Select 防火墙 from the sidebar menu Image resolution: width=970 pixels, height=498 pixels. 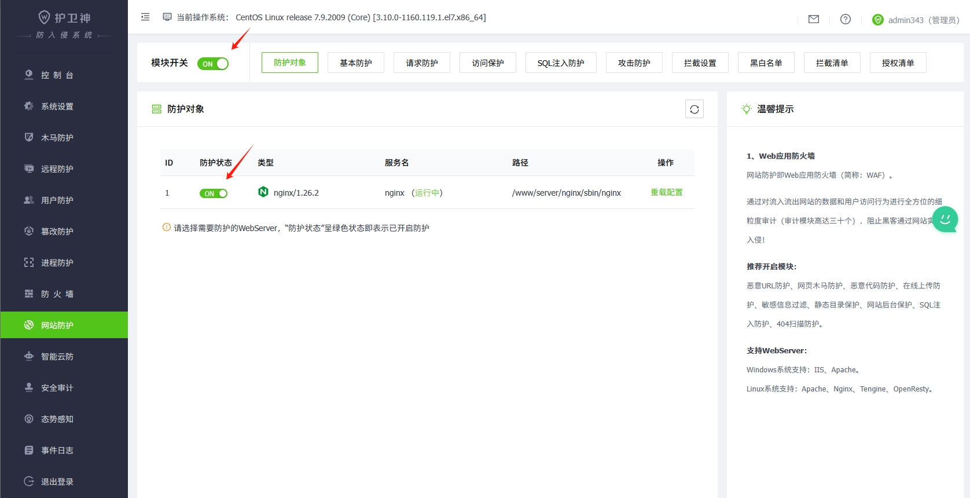coord(64,294)
